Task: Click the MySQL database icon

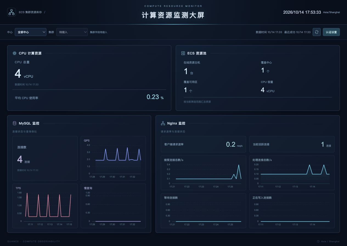Action: (15, 123)
